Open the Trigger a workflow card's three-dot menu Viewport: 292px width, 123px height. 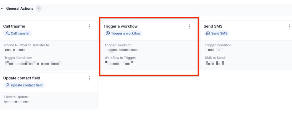pyautogui.click(x=190, y=26)
